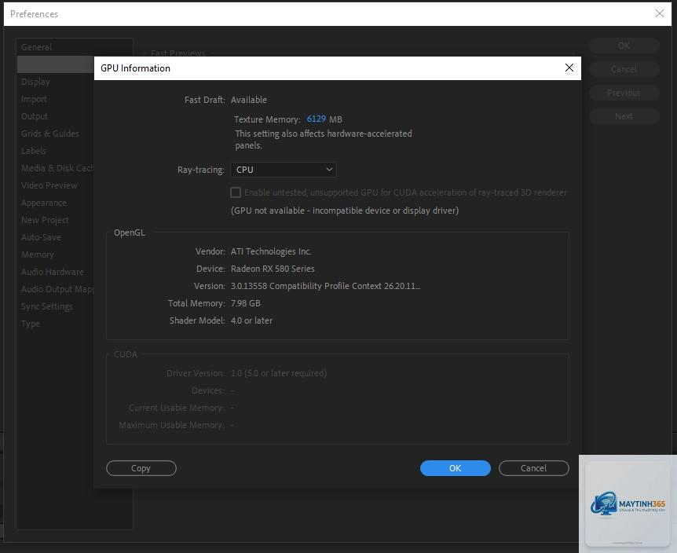This screenshot has height=553, width=677.
Task: Click the GPU not available message text
Action: (x=345, y=211)
